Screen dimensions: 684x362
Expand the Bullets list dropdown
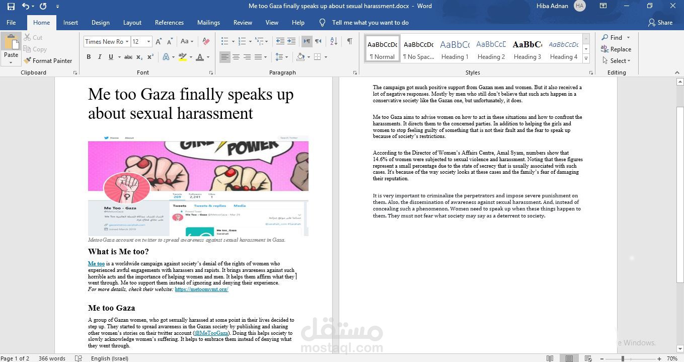click(233, 41)
